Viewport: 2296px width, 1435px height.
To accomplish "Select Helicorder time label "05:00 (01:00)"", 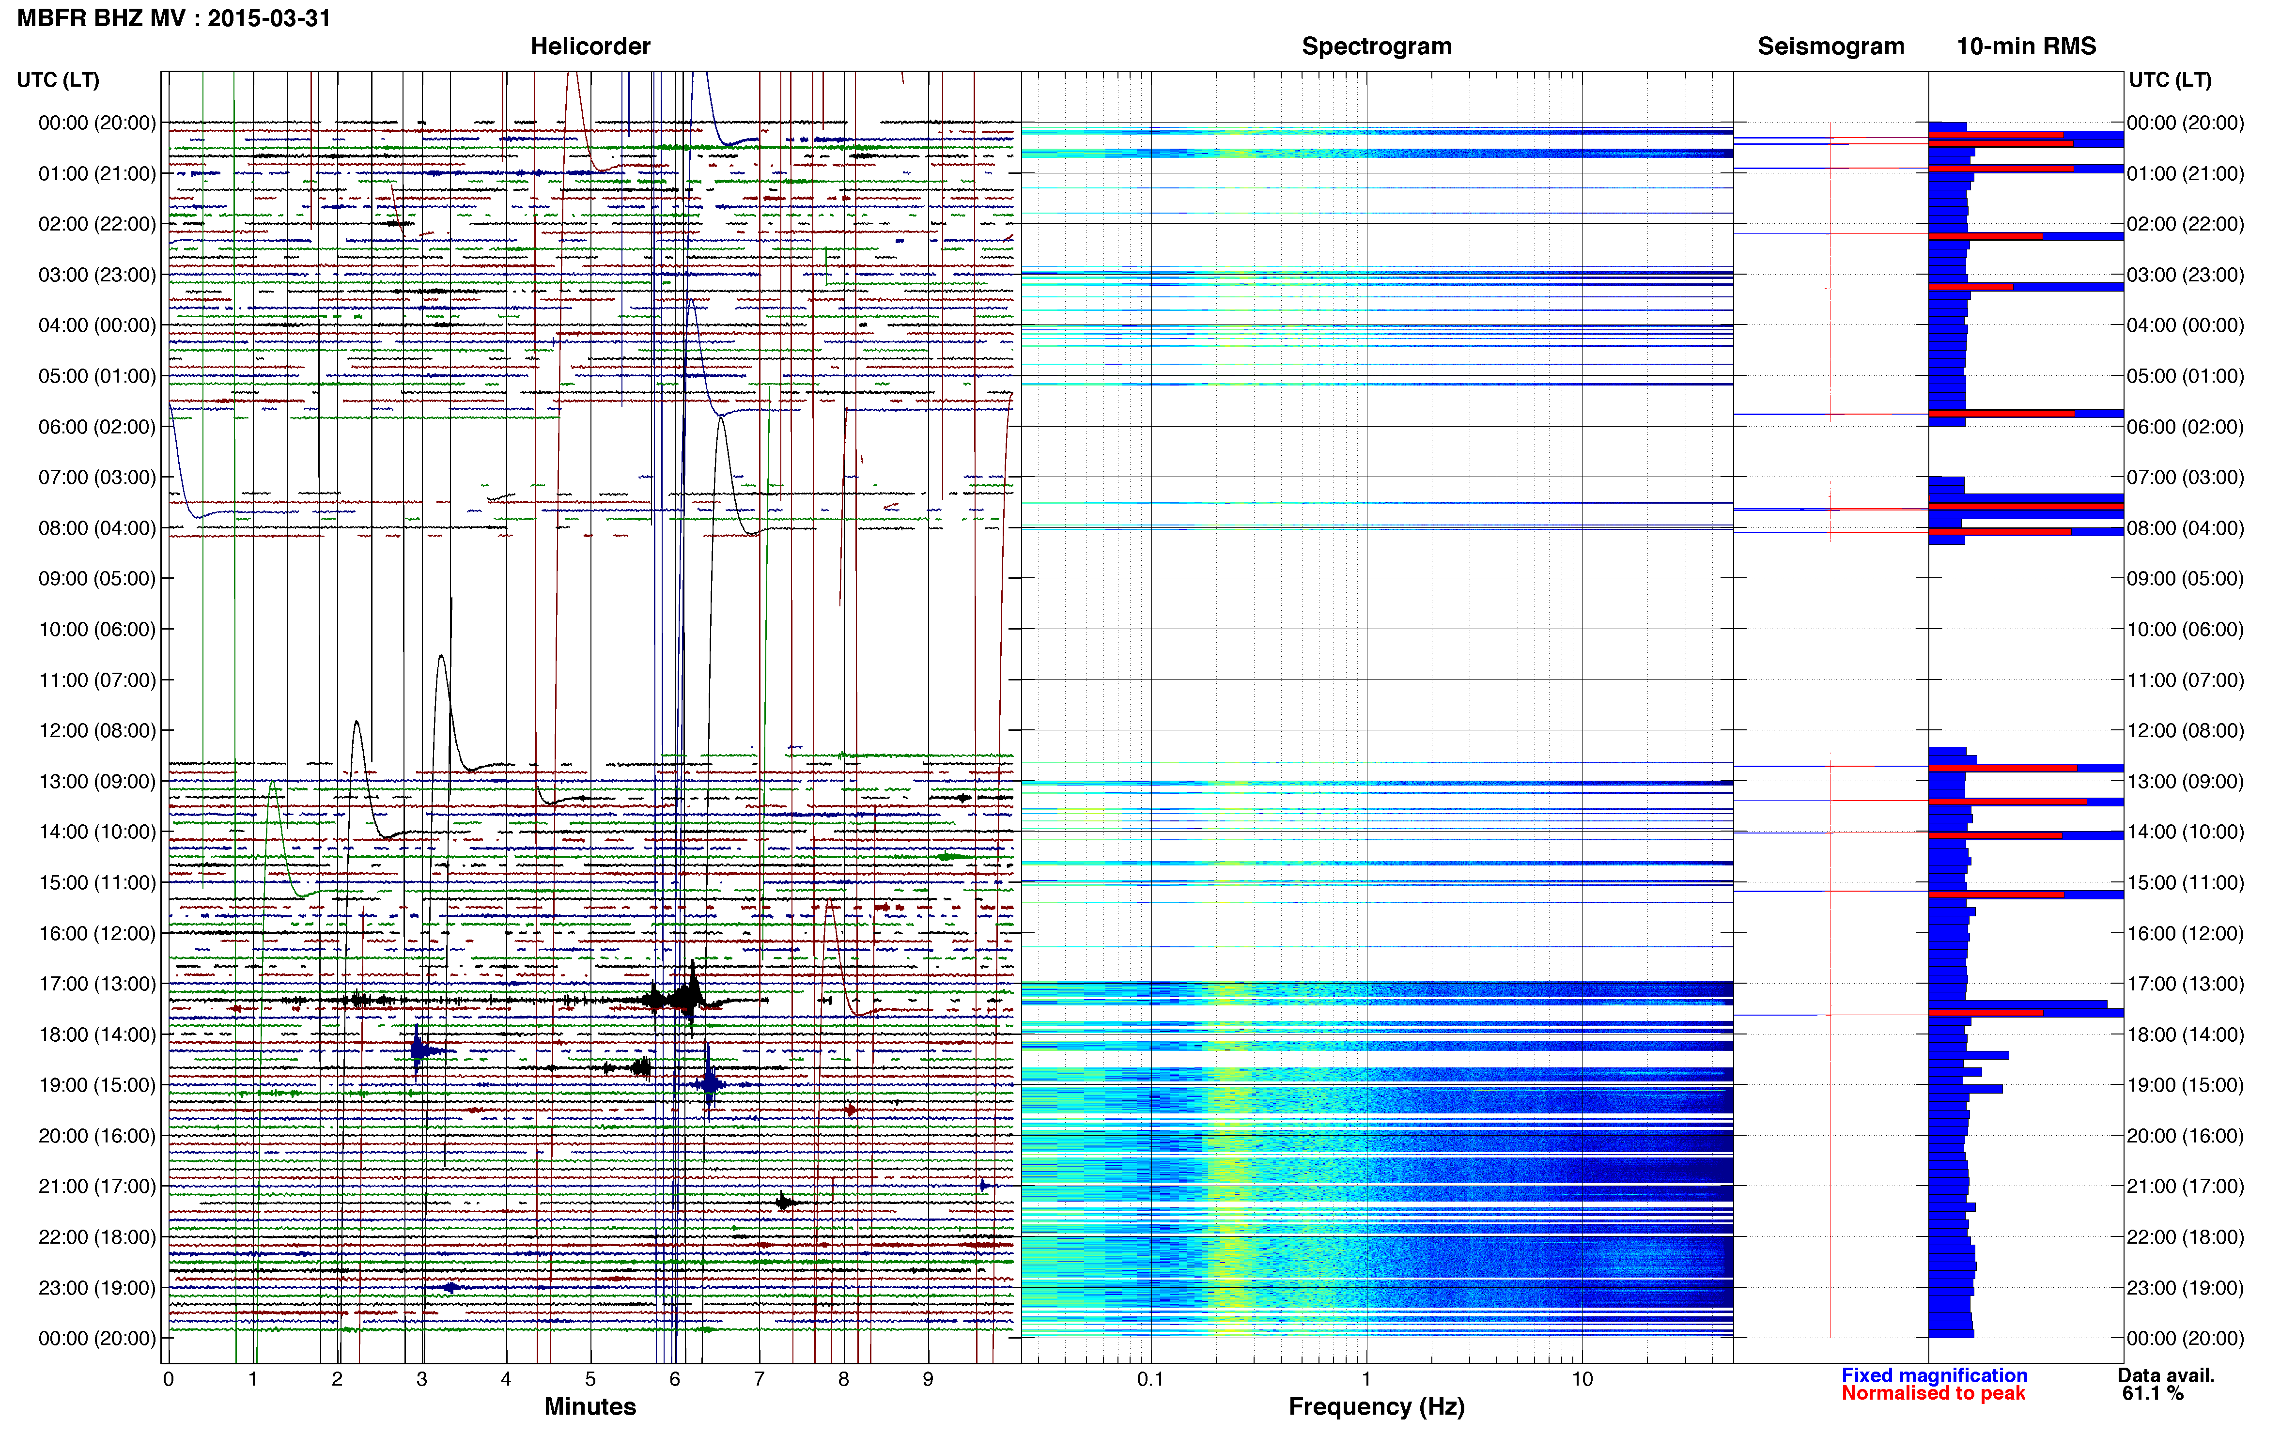I will [x=97, y=376].
